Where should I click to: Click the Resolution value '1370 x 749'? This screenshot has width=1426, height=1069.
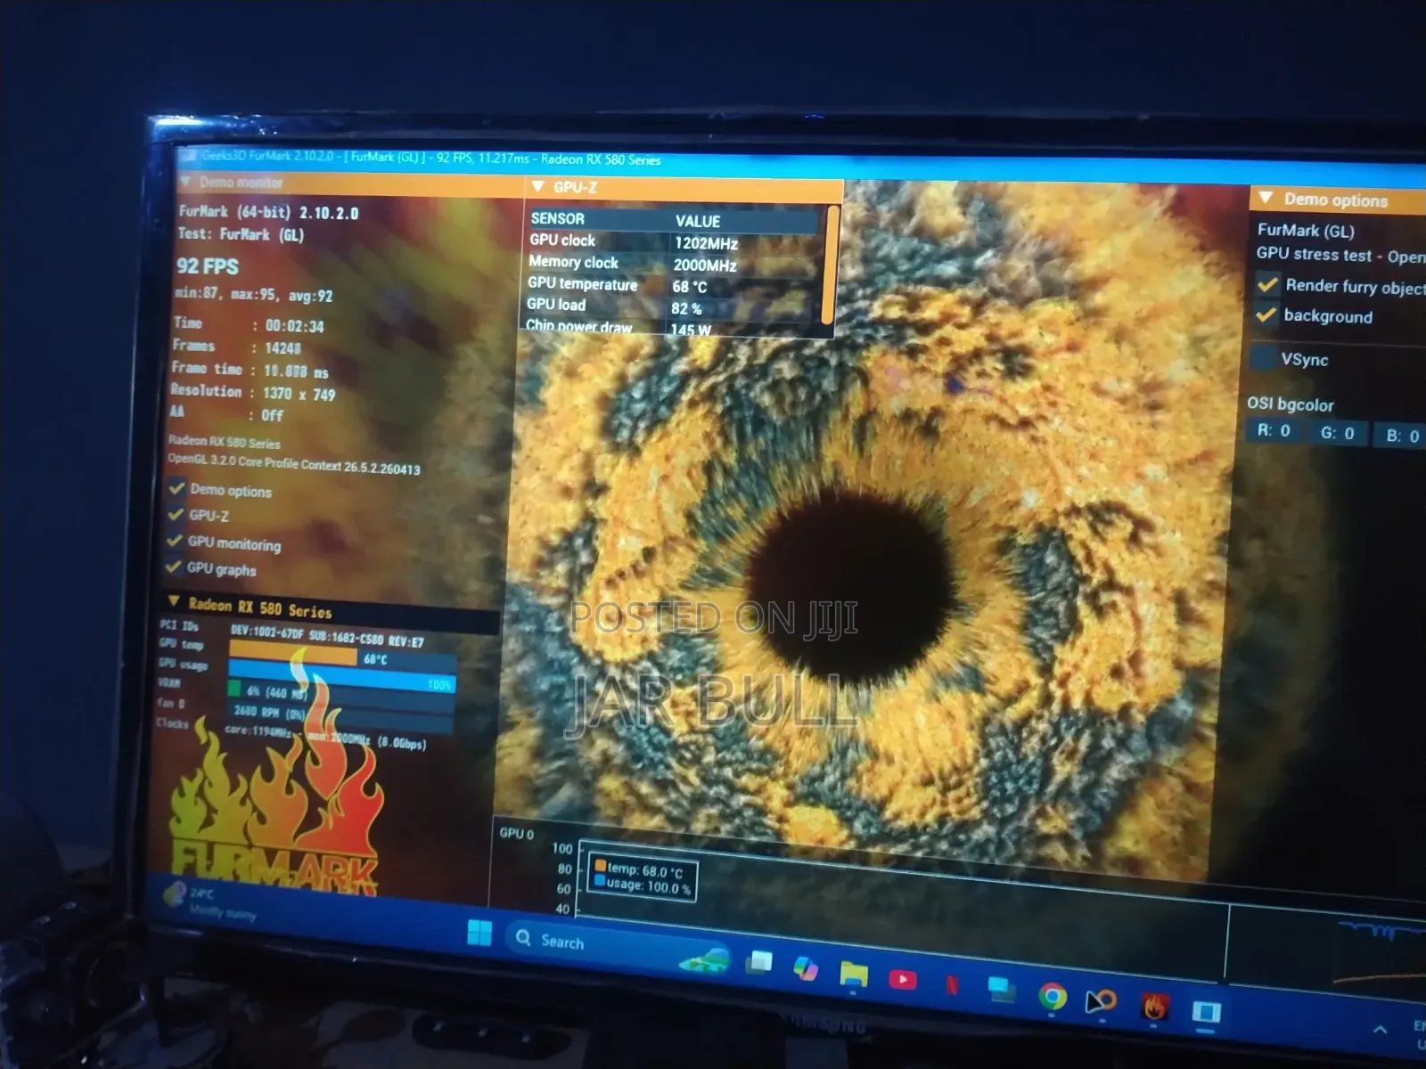pos(299,394)
